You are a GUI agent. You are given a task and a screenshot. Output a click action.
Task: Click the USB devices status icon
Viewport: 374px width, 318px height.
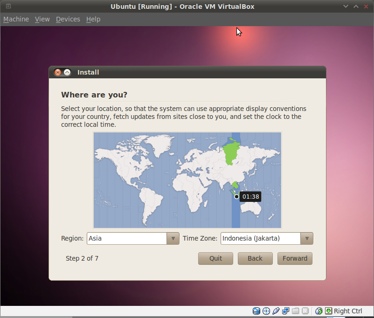click(x=276, y=311)
